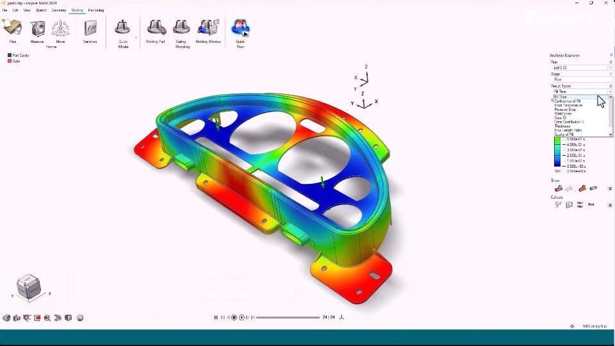The image size is (615, 346).
Task: Select Flow Length Ratio result type
Action: pyautogui.click(x=568, y=130)
